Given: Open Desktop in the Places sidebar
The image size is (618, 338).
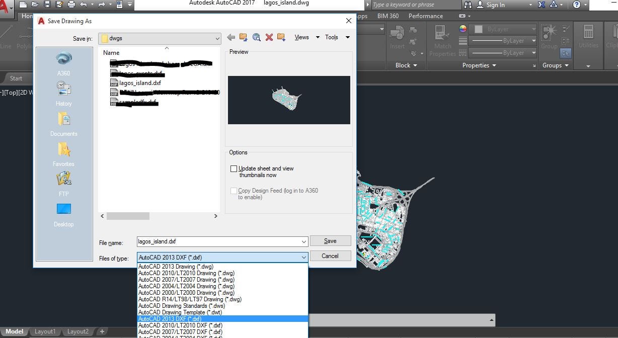Looking at the screenshot, I should click(x=64, y=215).
